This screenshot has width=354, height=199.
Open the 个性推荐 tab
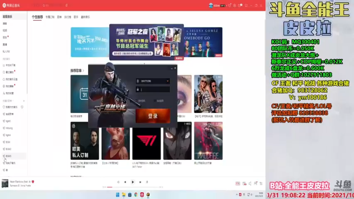[37, 17]
